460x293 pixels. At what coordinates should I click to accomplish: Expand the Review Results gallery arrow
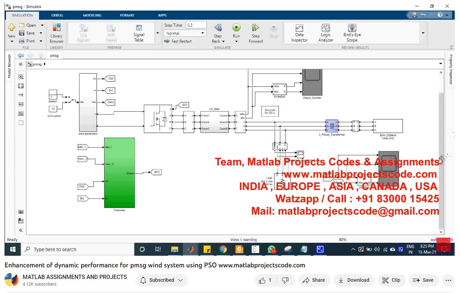pos(423,33)
